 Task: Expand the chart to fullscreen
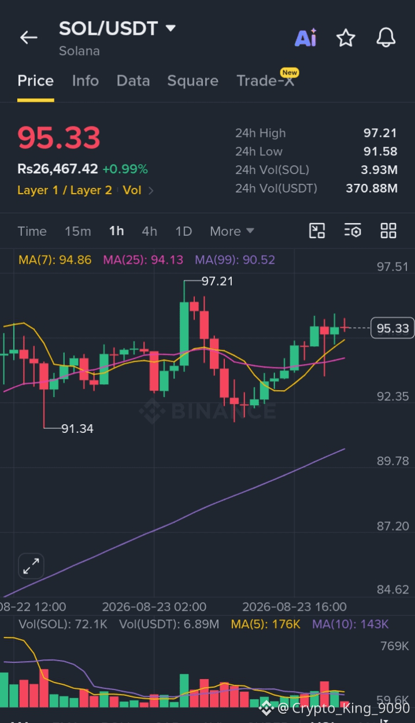31,566
